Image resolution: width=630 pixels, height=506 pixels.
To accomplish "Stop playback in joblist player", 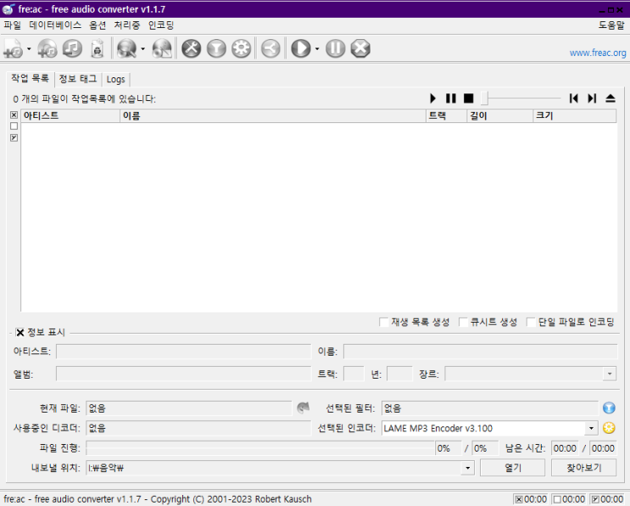I will coord(469,98).
